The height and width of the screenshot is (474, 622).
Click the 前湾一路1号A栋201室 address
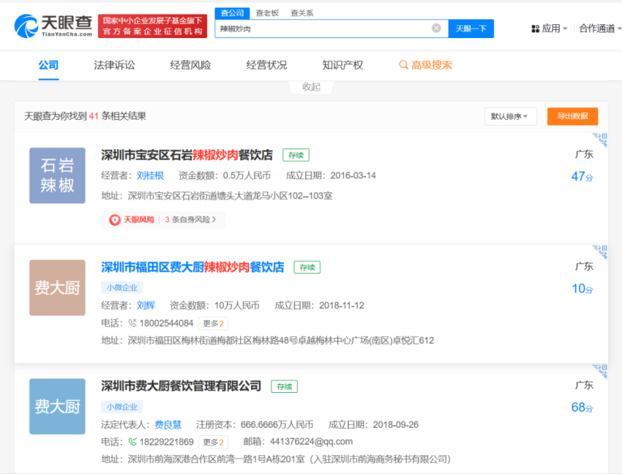coord(289,459)
